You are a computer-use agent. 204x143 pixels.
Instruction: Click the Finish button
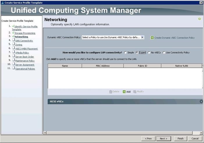click(180, 139)
